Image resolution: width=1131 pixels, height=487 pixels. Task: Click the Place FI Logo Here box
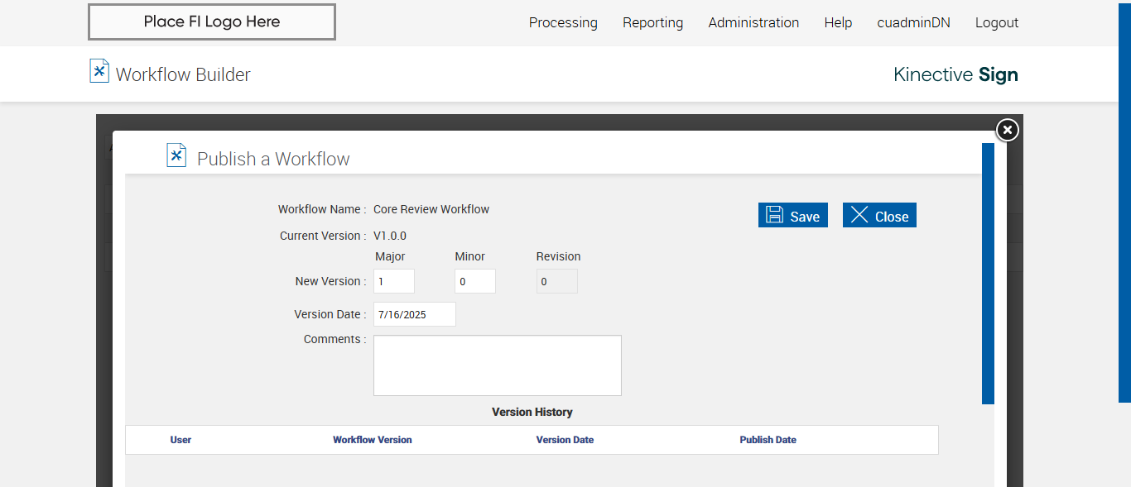(x=212, y=22)
